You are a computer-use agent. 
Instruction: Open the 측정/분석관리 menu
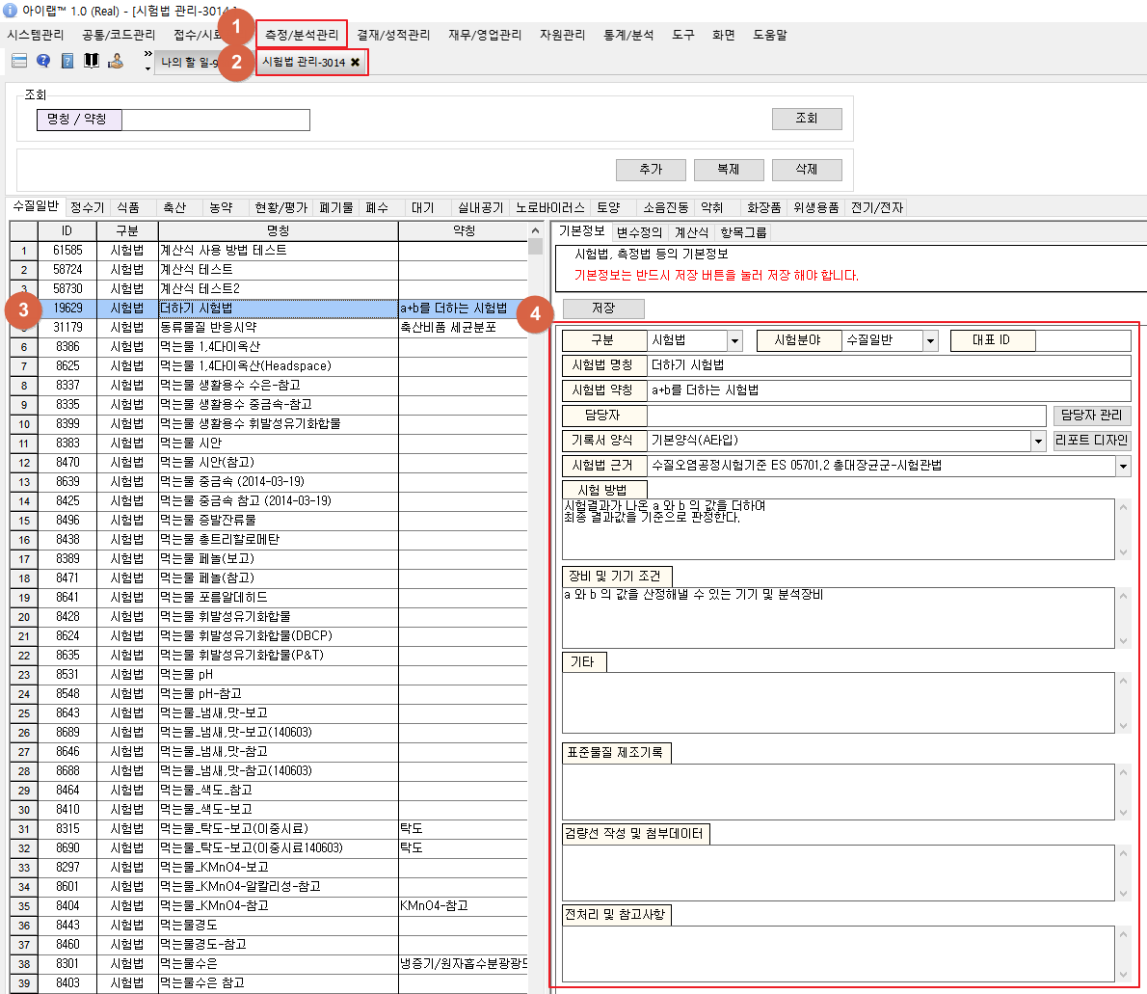pyautogui.click(x=302, y=35)
